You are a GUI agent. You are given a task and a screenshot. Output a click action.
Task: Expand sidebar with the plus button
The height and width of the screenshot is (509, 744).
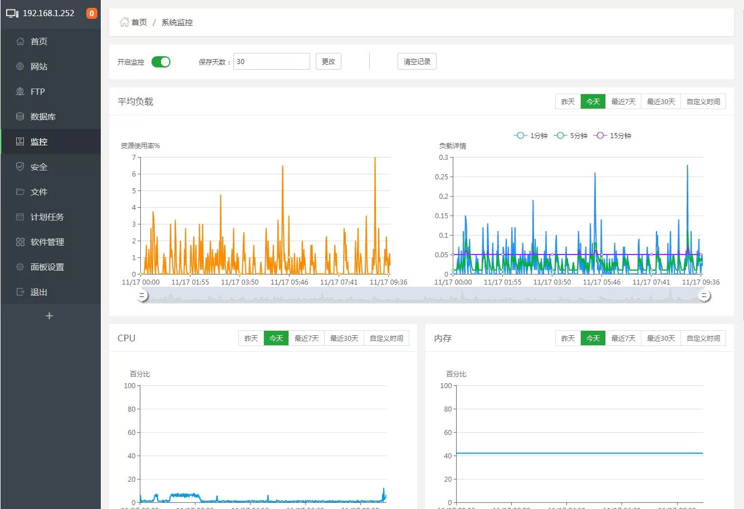[x=49, y=316]
